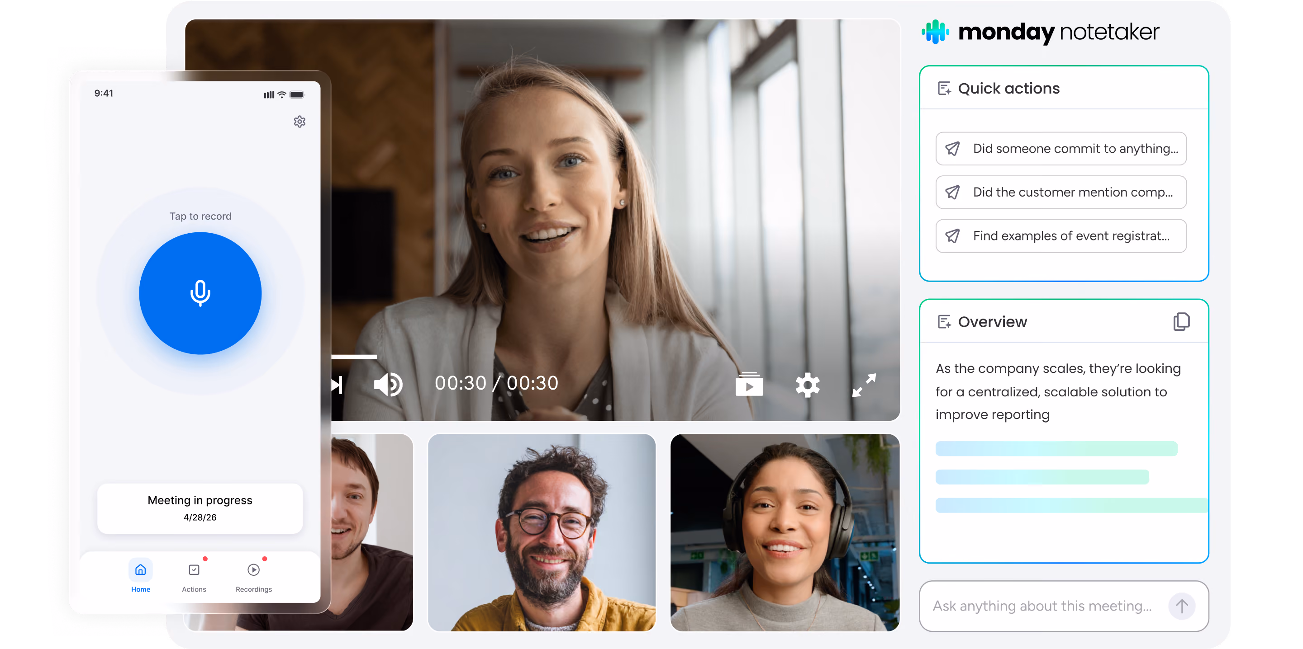Select 'Did someone commit to anything...' quick action

click(x=1060, y=149)
